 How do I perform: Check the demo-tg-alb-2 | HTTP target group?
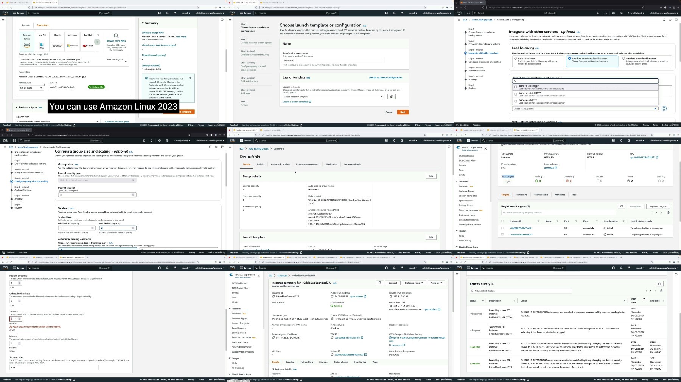pyautogui.click(x=515, y=94)
